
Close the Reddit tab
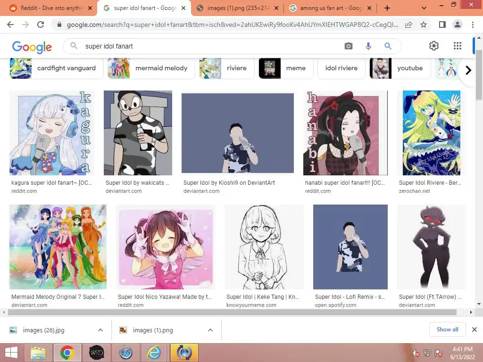[x=90, y=8]
